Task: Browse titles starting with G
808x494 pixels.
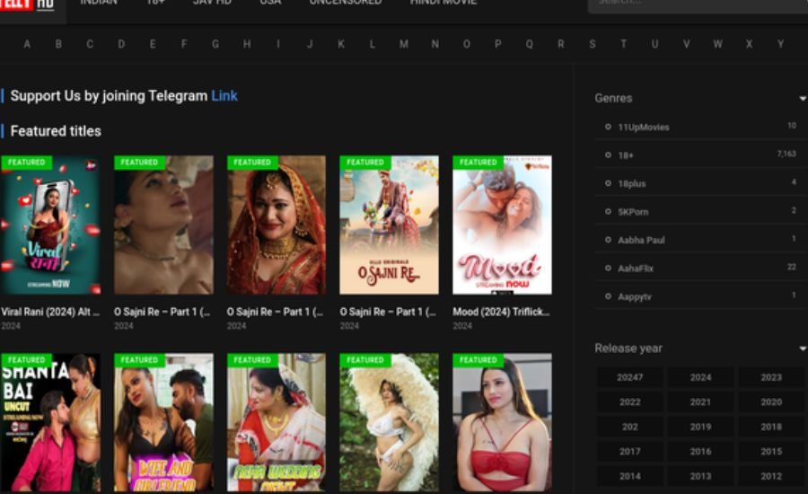Action: pyautogui.click(x=215, y=44)
